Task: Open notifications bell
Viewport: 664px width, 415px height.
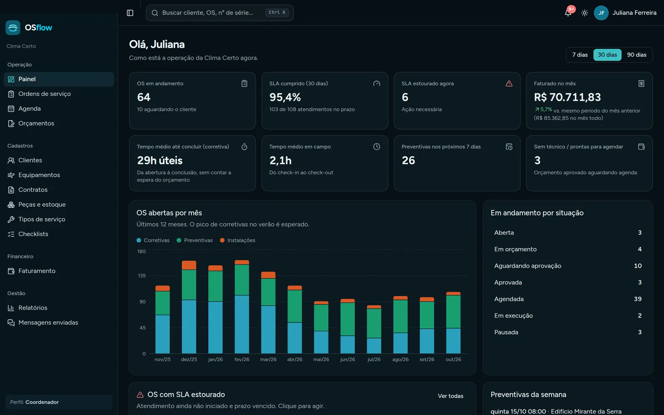Action: pyautogui.click(x=568, y=13)
